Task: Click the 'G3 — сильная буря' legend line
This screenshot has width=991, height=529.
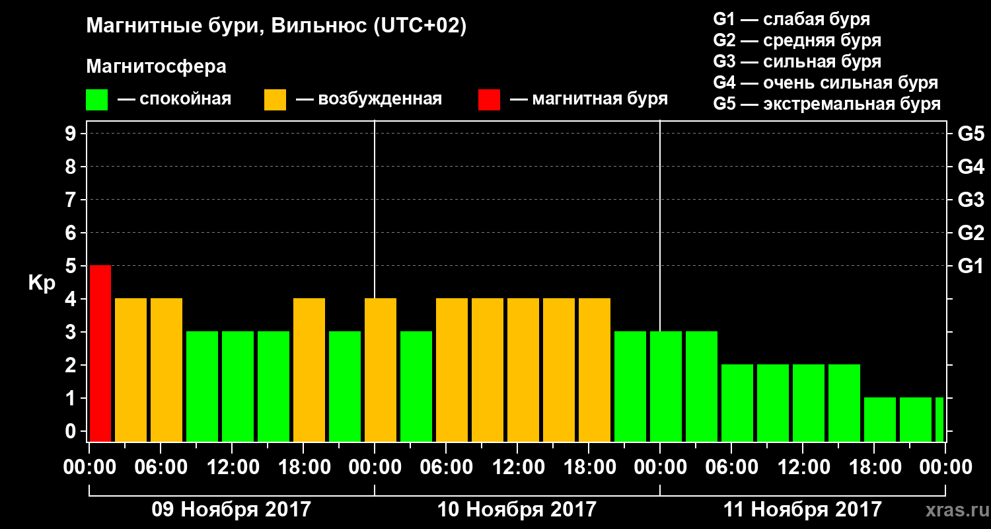Action: pyautogui.click(x=797, y=61)
